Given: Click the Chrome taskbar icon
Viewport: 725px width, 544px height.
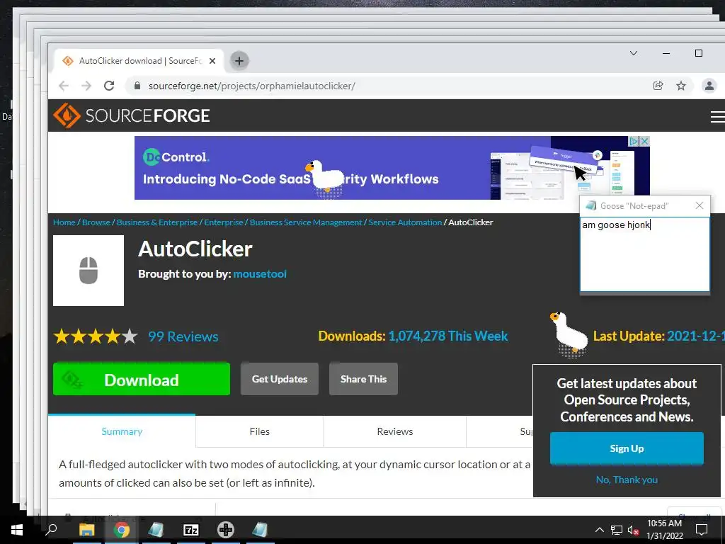Looking at the screenshot, I should pos(122,530).
